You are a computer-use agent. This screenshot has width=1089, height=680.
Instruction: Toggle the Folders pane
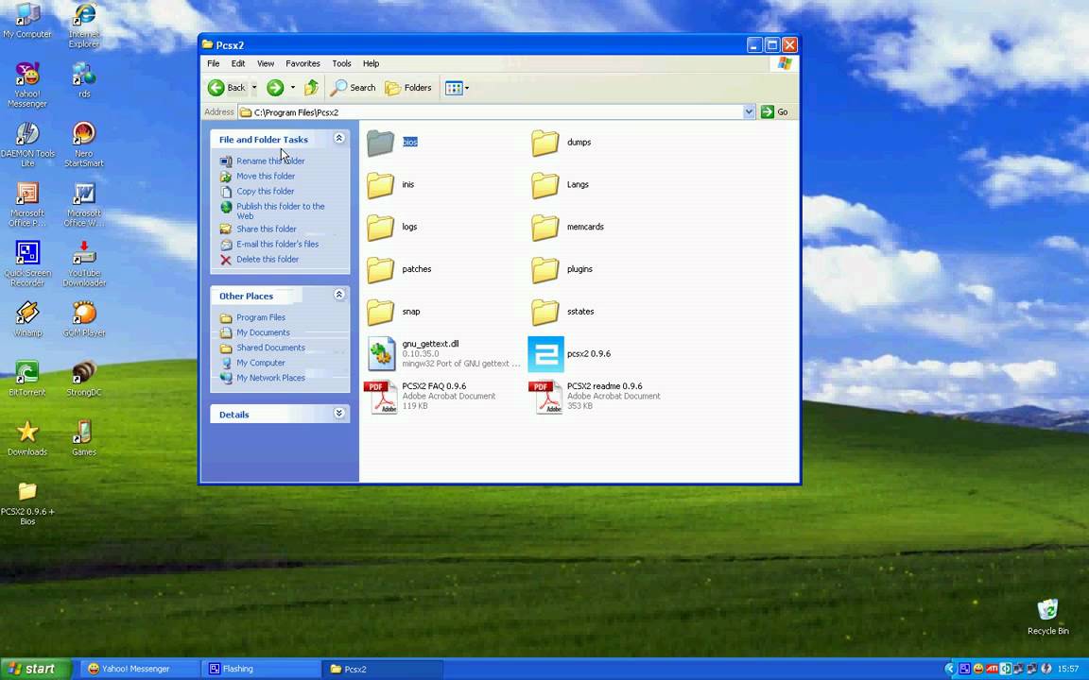[x=408, y=88]
